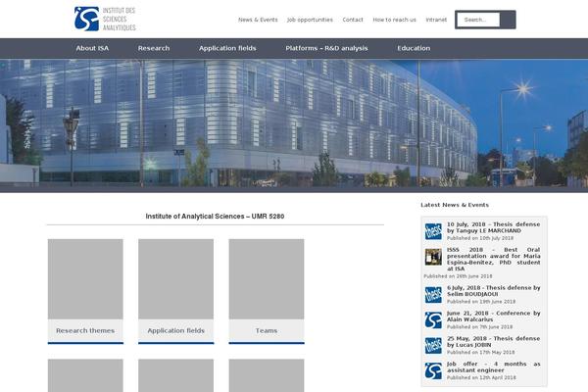Open job offer 4 months assistant engineer
588x392 pixels.
[494, 367]
